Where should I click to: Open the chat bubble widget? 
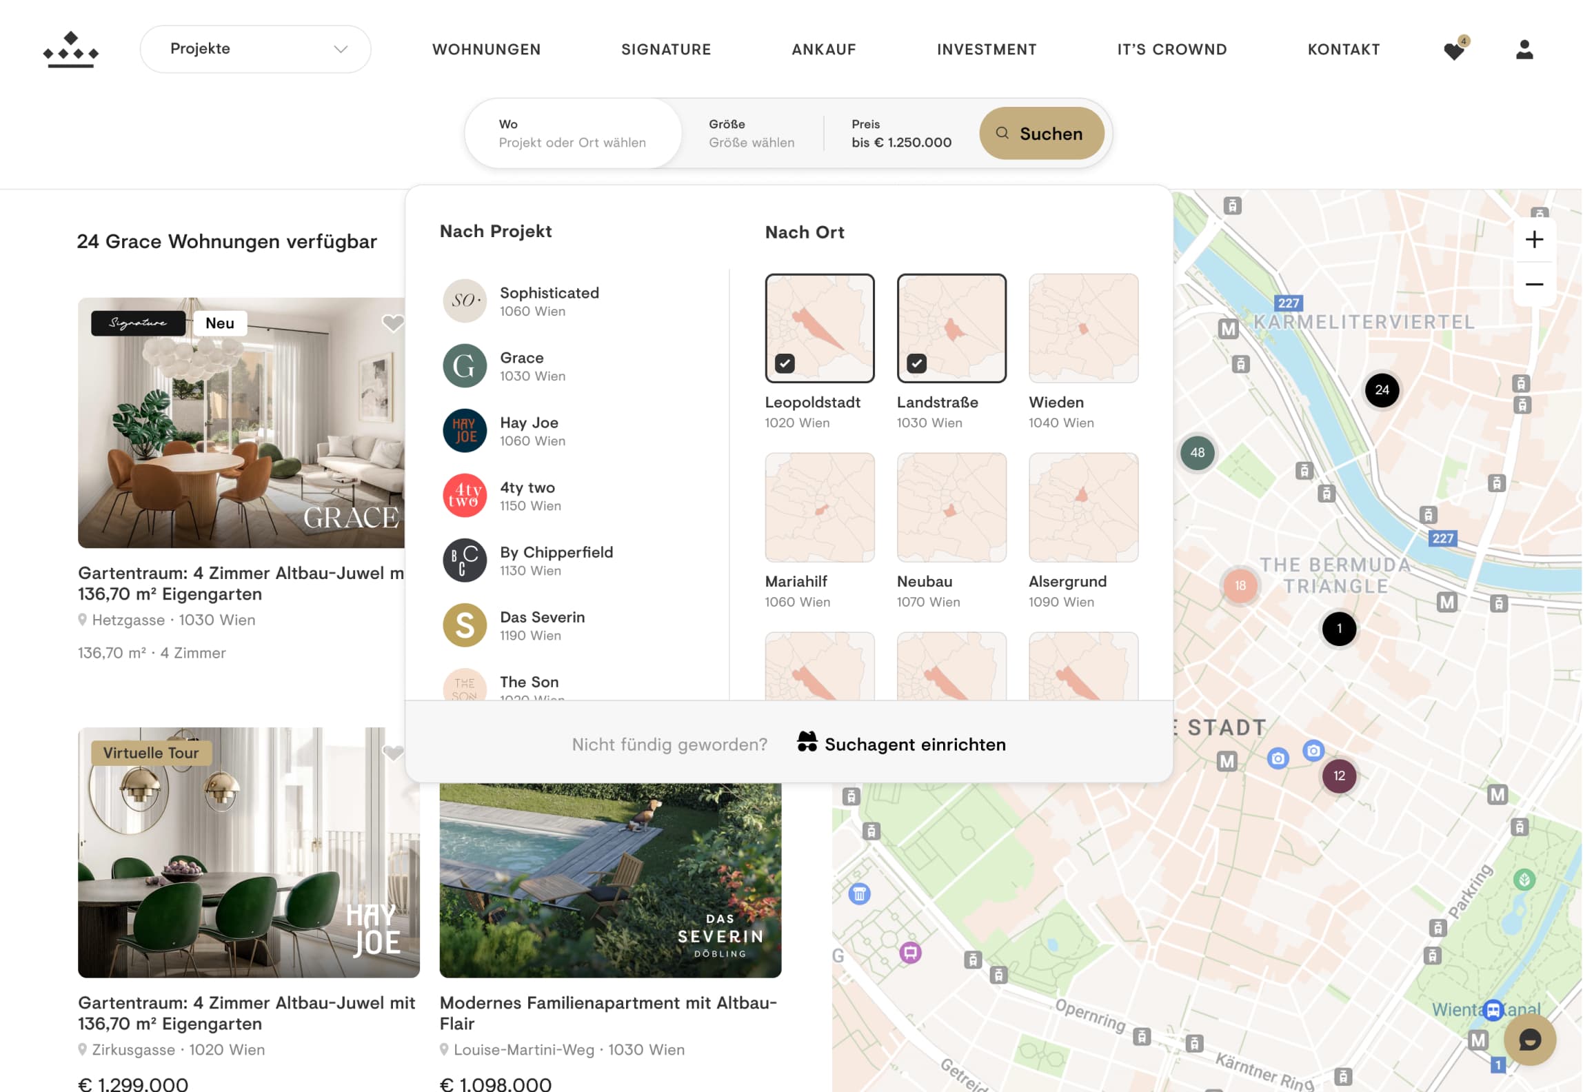pyautogui.click(x=1529, y=1039)
